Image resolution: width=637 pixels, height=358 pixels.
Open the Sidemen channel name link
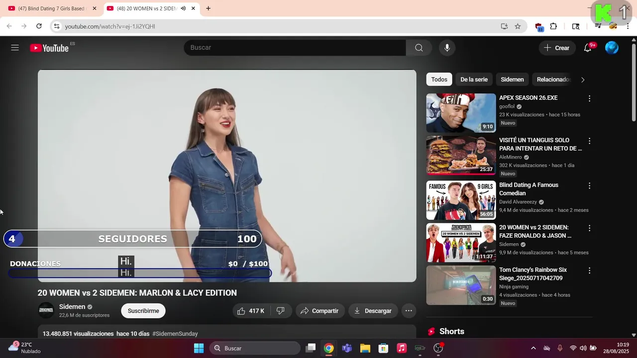tap(72, 307)
